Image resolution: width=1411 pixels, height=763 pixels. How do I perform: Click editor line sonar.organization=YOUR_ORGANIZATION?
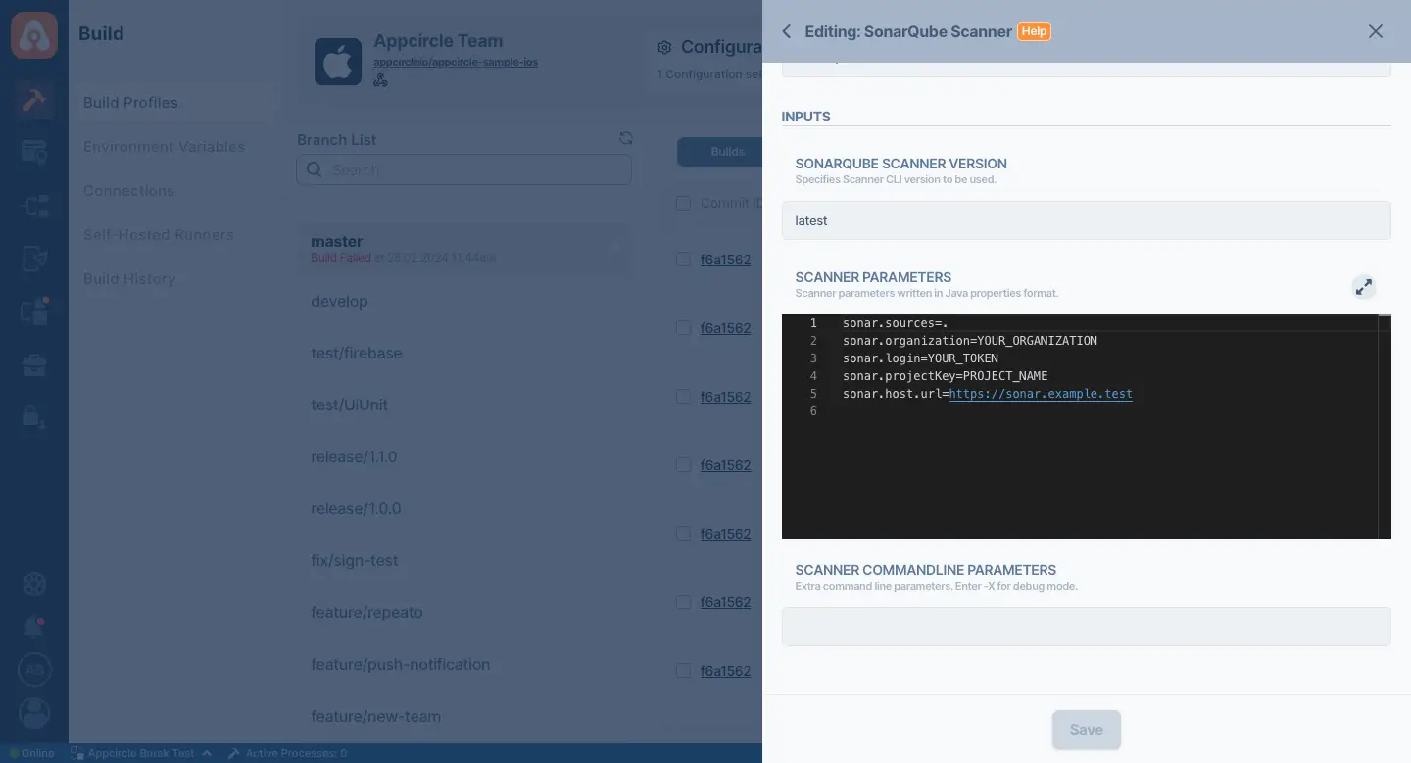coord(970,341)
